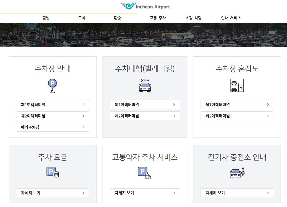The height and width of the screenshot is (207, 287).
Task: Select the 도착 menu item
Action: [82, 18]
